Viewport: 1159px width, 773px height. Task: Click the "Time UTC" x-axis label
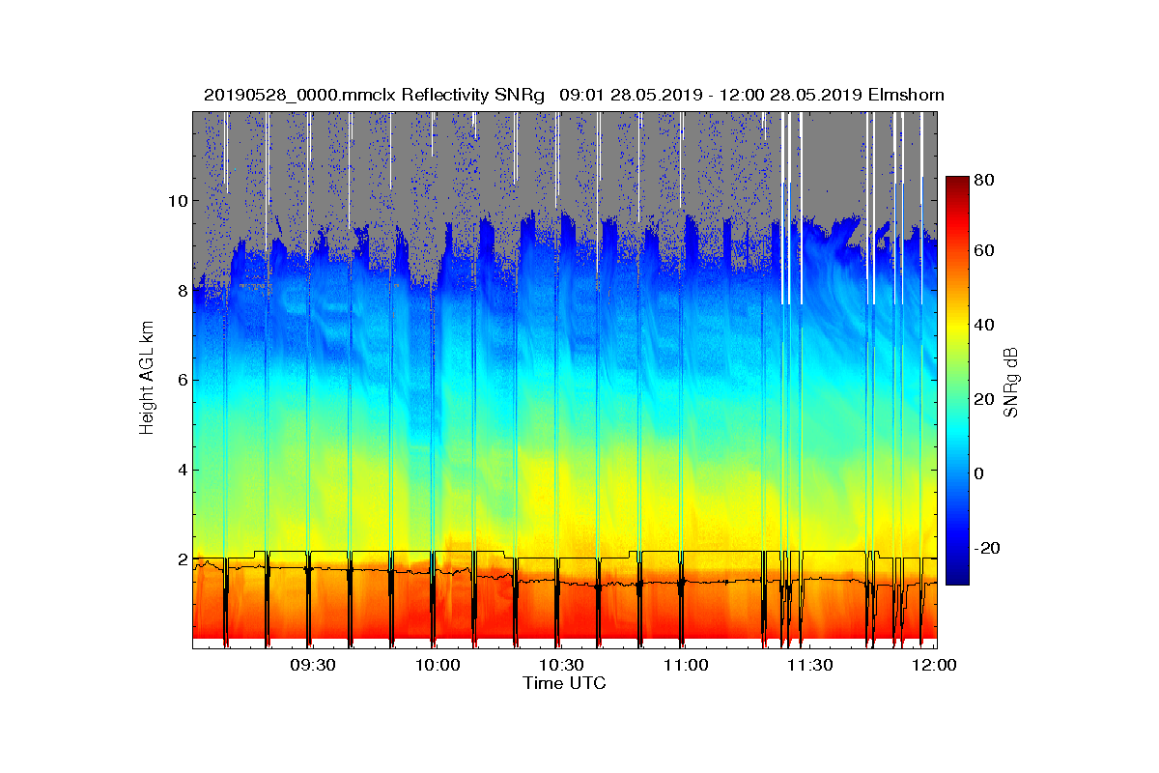(x=565, y=683)
